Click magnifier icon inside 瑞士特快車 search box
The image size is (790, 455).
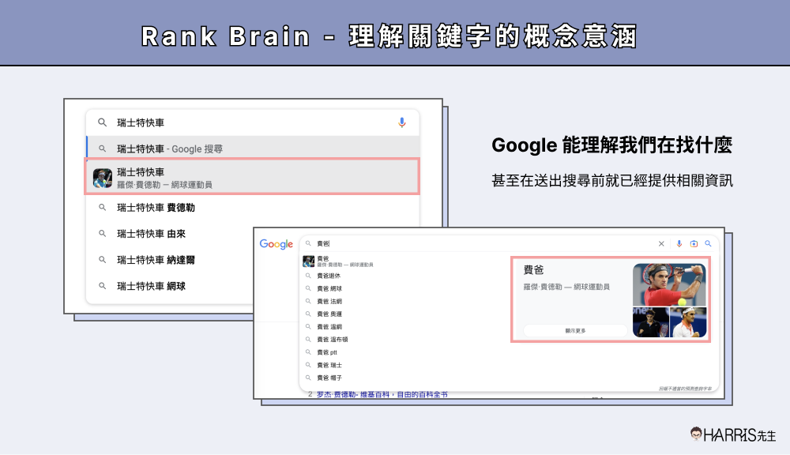pyautogui.click(x=102, y=122)
